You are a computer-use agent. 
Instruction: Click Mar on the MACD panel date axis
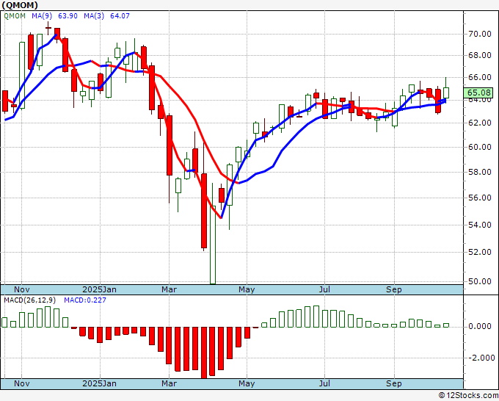[169, 383]
